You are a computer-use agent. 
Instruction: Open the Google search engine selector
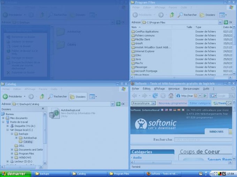point(213,96)
